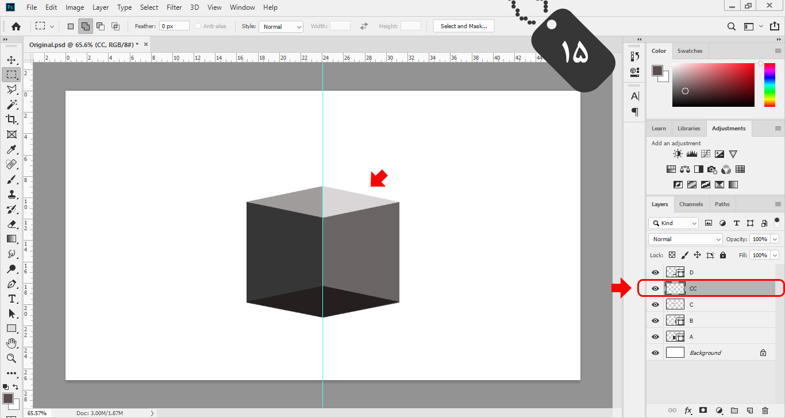Image resolution: width=785 pixels, height=418 pixels.
Task: Add a Curves adjustment
Action: [x=706, y=154]
